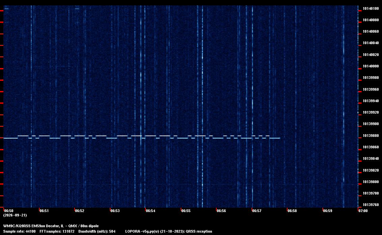
Task: Select the 06:53 time marker
Action: (x=115, y=211)
